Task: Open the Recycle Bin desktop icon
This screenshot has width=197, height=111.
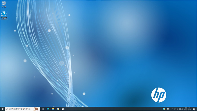Action: [x=4, y=4]
